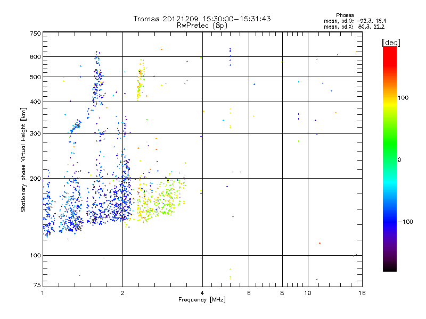This screenshot has height=319, width=426.
Task: Click the 'mean, sd,X: 80.3, 22.2' line
Action: point(354,27)
